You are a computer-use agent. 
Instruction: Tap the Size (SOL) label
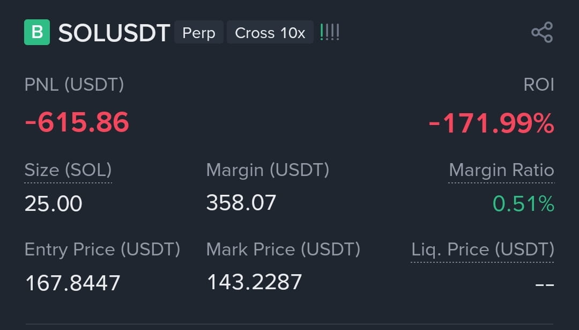click(68, 170)
